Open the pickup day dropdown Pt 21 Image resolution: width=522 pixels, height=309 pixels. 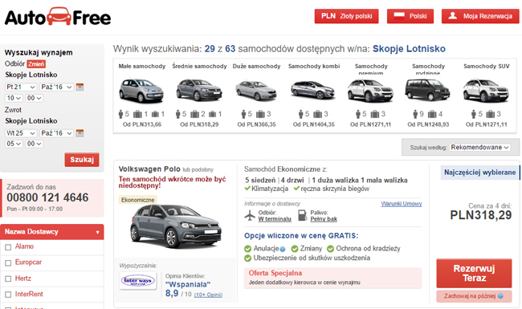coord(21,87)
